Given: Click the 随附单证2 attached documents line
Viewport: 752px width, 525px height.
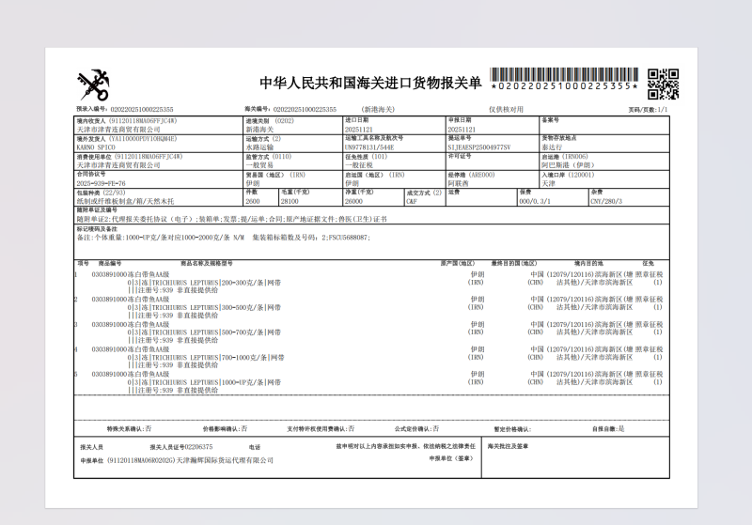Looking at the screenshot, I should (x=231, y=220).
